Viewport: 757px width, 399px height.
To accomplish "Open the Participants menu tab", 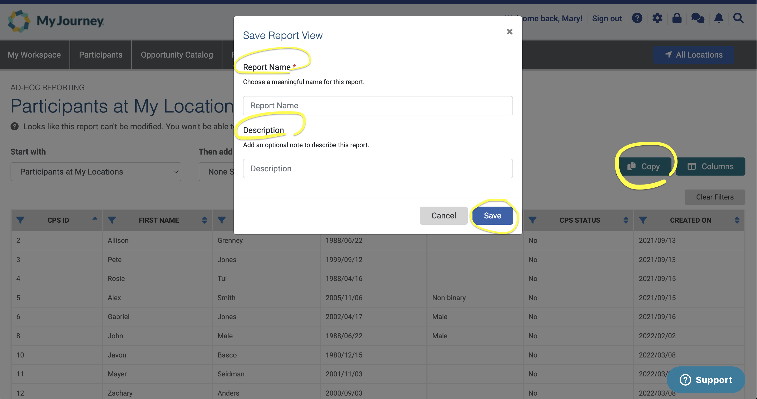I will tap(101, 55).
